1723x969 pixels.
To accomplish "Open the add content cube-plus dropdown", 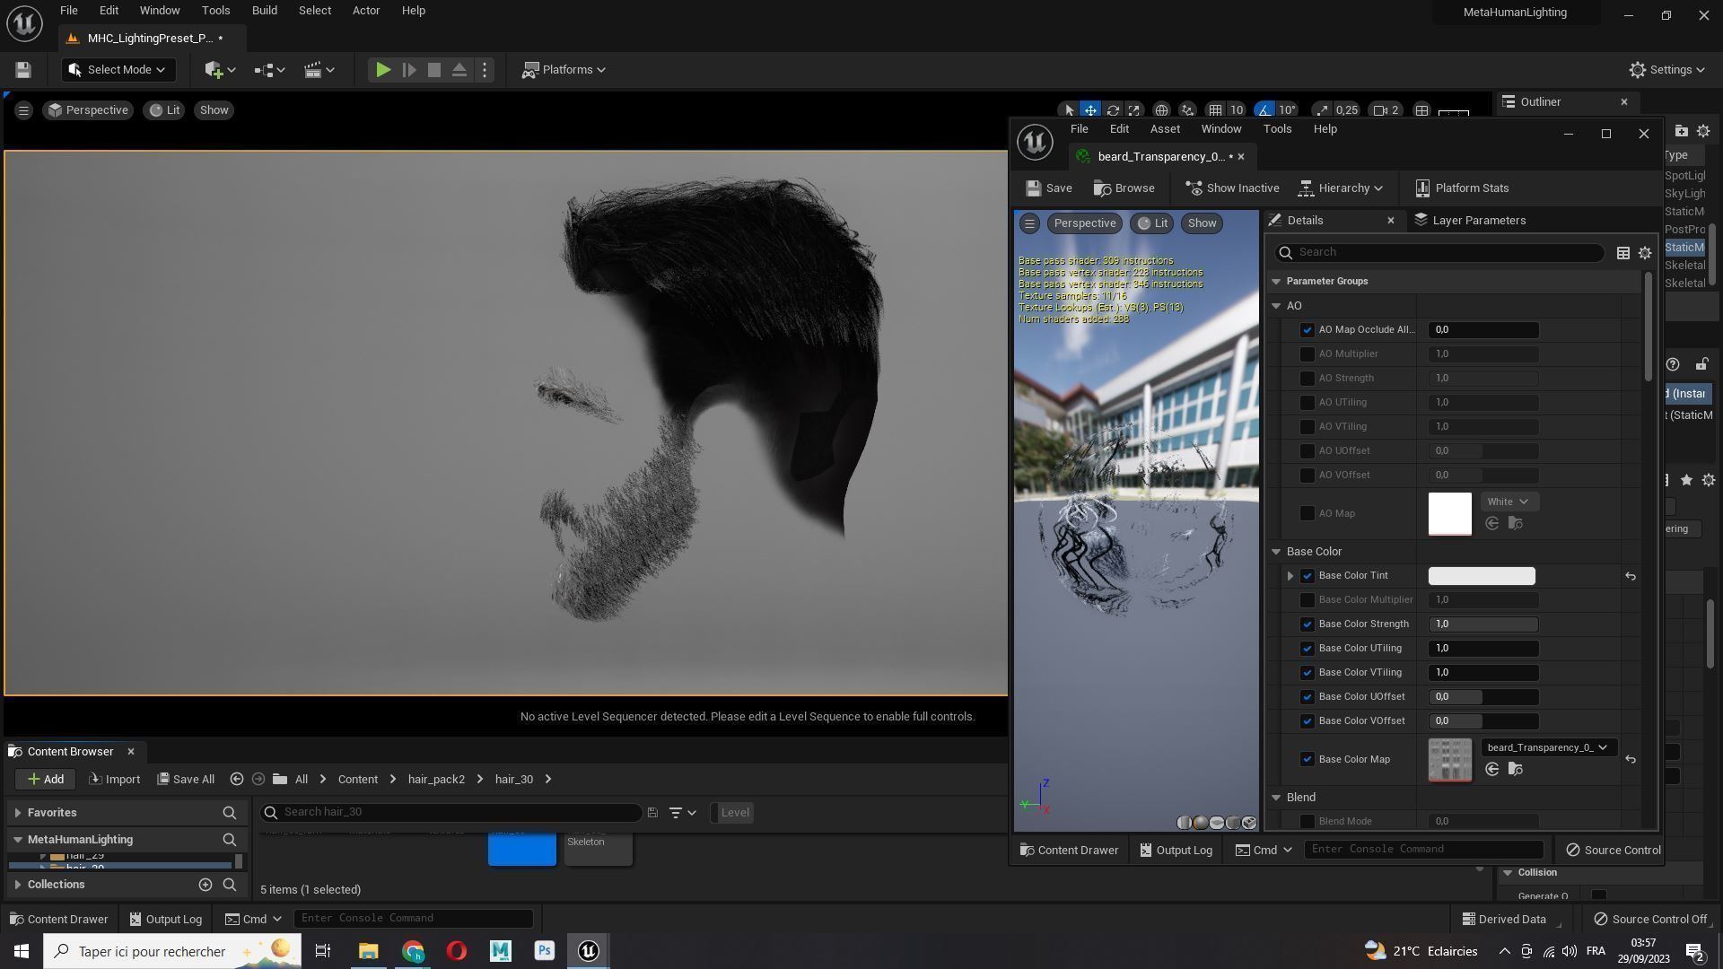I will click(x=220, y=70).
